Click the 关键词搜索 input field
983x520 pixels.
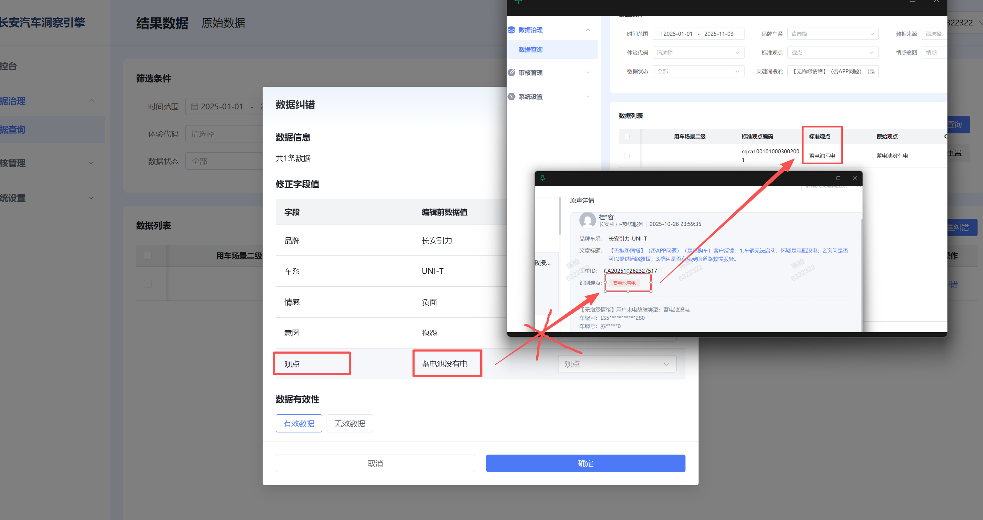[832, 71]
